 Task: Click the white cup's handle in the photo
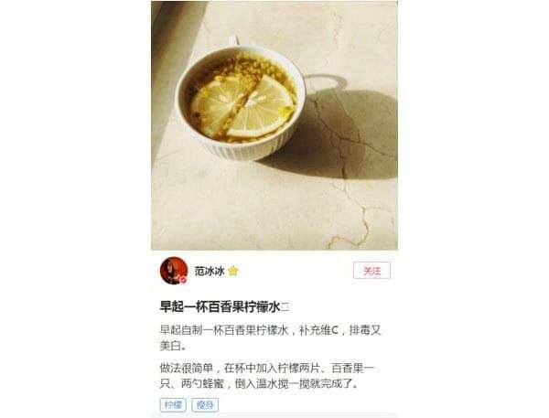(x=234, y=40)
